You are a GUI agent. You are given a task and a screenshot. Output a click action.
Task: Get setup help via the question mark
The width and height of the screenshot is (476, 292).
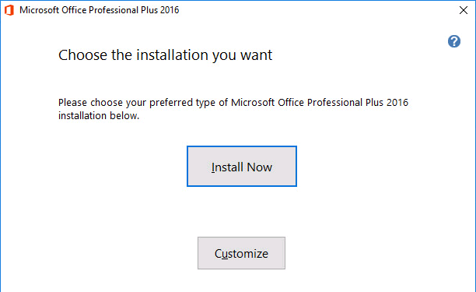tap(454, 41)
